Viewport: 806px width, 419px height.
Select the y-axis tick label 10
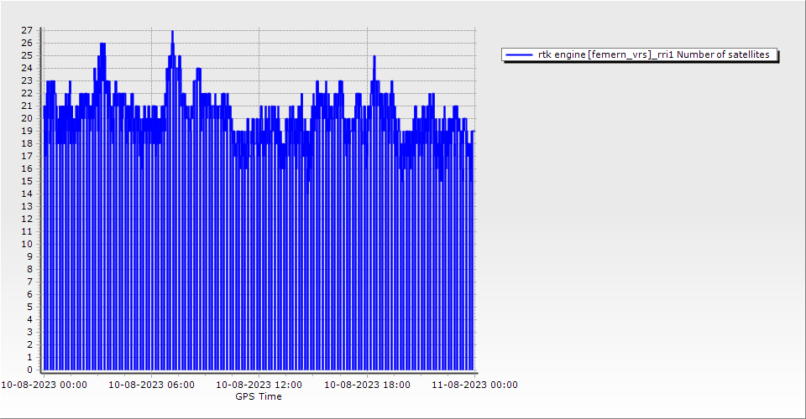[x=27, y=244]
